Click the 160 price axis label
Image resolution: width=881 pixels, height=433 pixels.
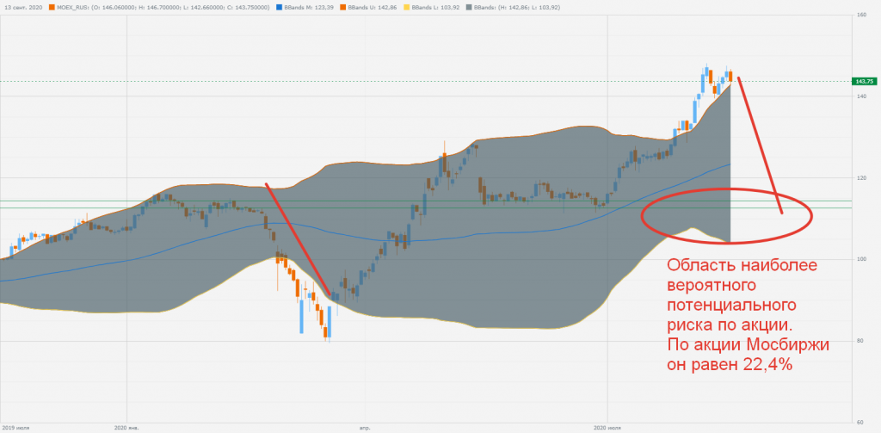(x=859, y=15)
